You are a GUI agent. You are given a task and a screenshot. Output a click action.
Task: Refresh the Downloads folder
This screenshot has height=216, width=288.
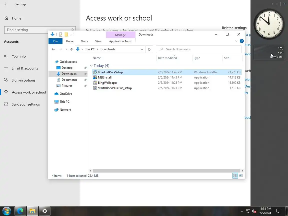coord(149,49)
